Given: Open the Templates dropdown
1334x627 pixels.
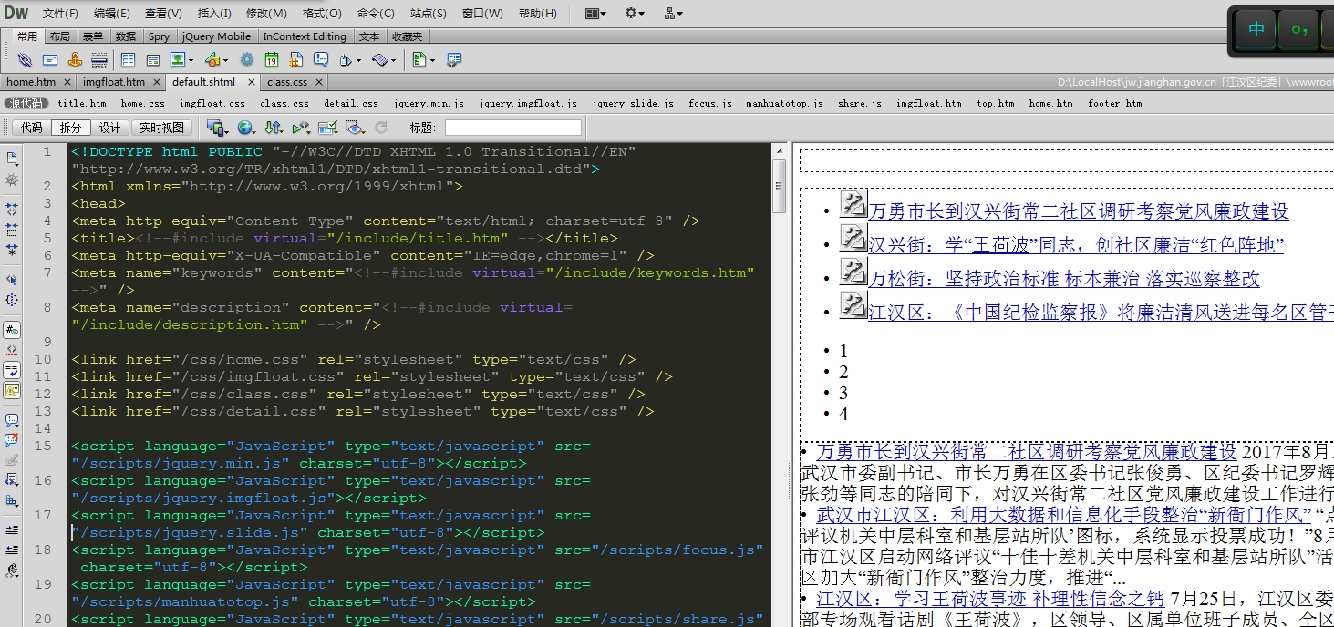Looking at the screenshot, I should click(432, 60).
